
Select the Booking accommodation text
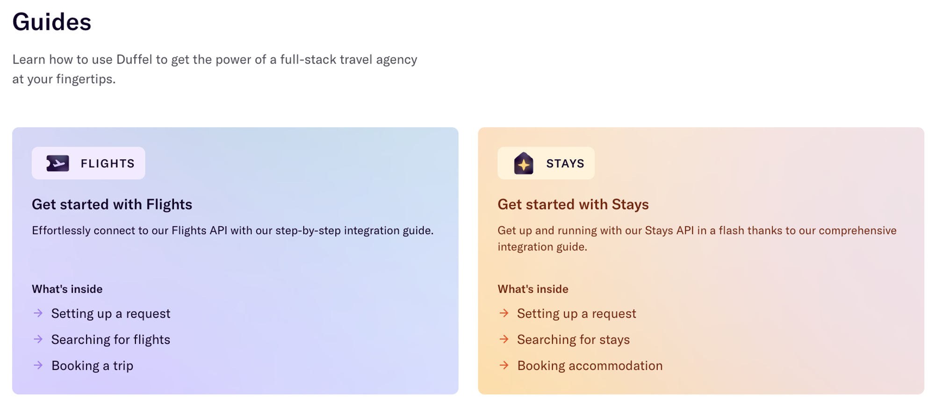pos(590,366)
